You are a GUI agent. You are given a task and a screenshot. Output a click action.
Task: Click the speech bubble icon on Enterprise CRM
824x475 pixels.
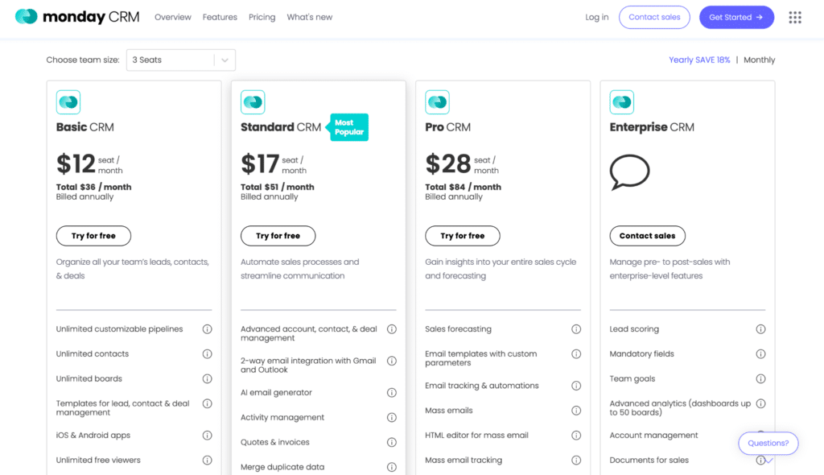(x=630, y=172)
